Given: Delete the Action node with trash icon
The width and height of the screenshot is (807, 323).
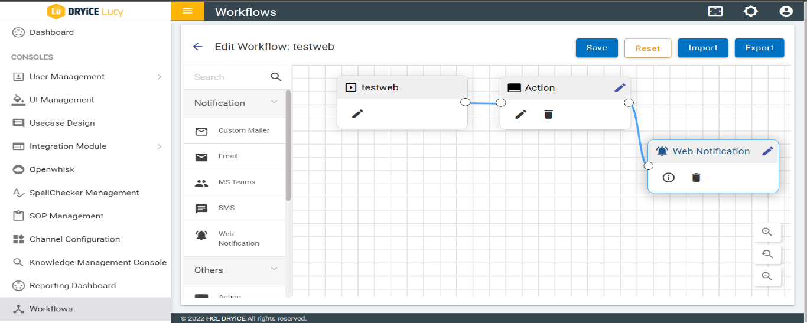Looking at the screenshot, I should pyautogui.click(x=548, y=114).
